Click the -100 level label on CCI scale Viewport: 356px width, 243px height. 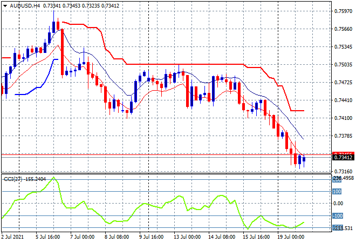(x=337, y=216)
